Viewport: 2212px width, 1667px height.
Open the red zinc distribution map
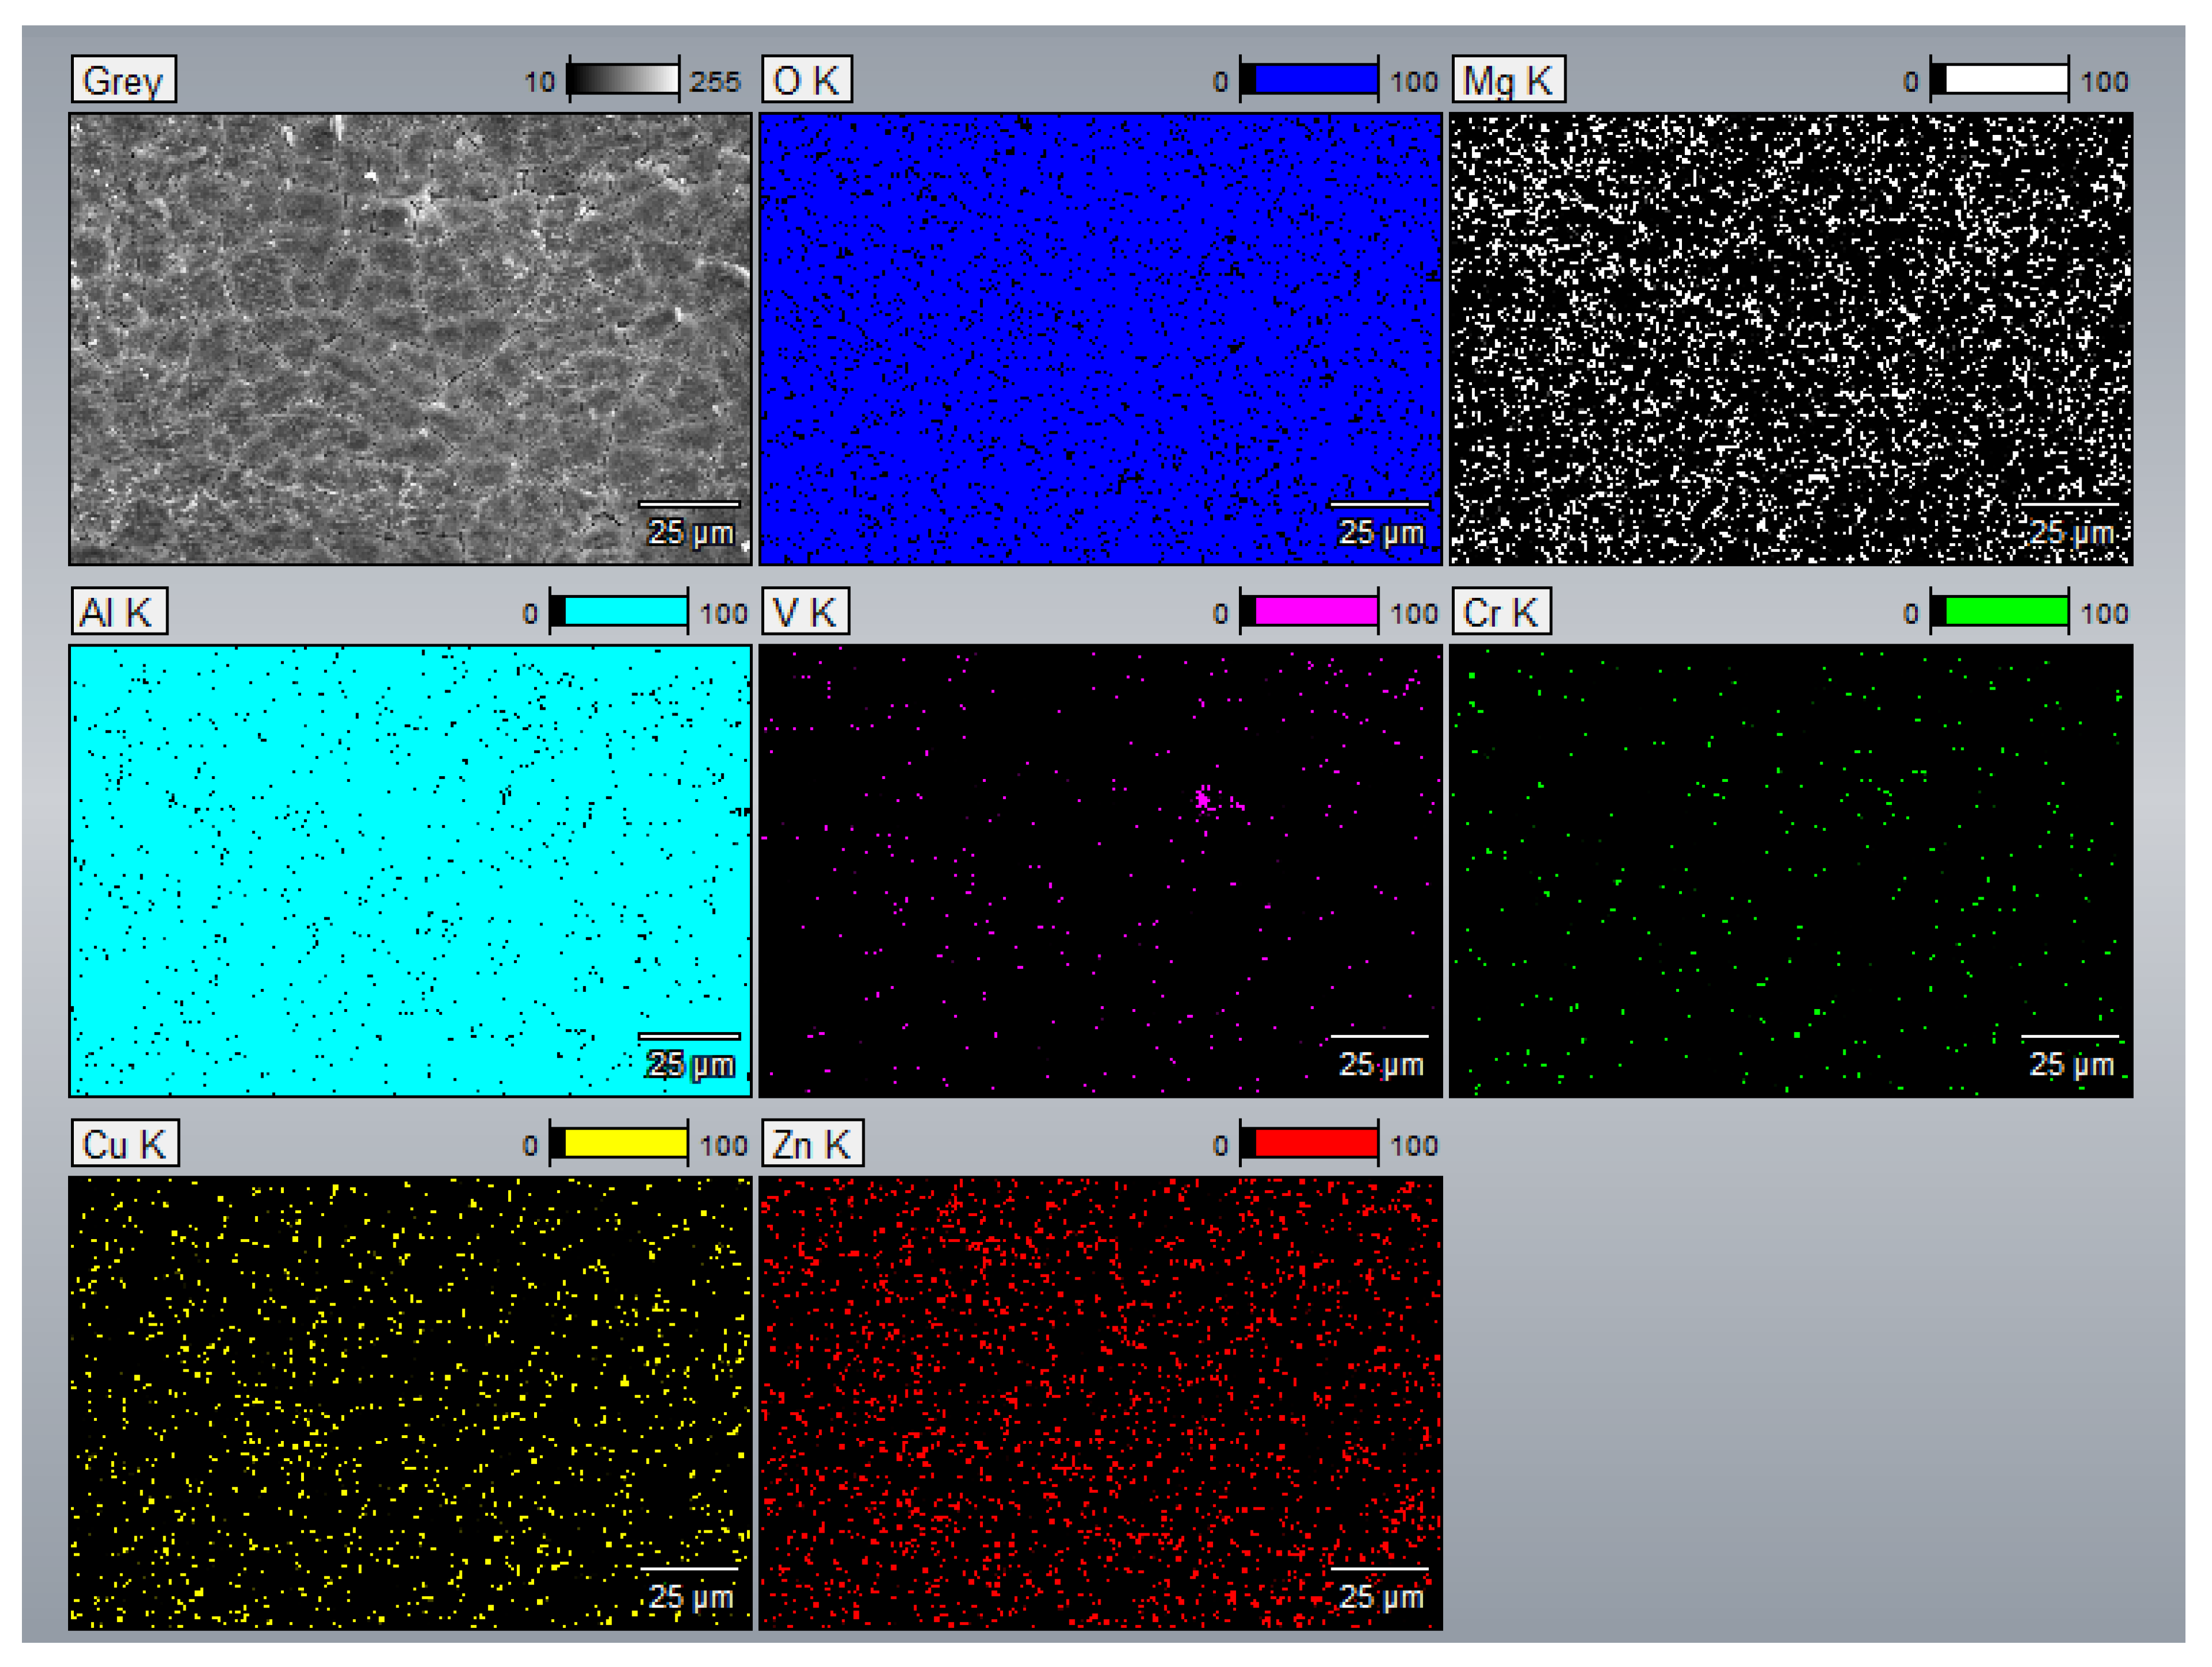(x=1100, y=1402)
